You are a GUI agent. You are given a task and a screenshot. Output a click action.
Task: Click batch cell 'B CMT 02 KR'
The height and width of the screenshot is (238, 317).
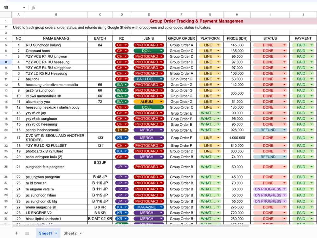tap(100, 219)
